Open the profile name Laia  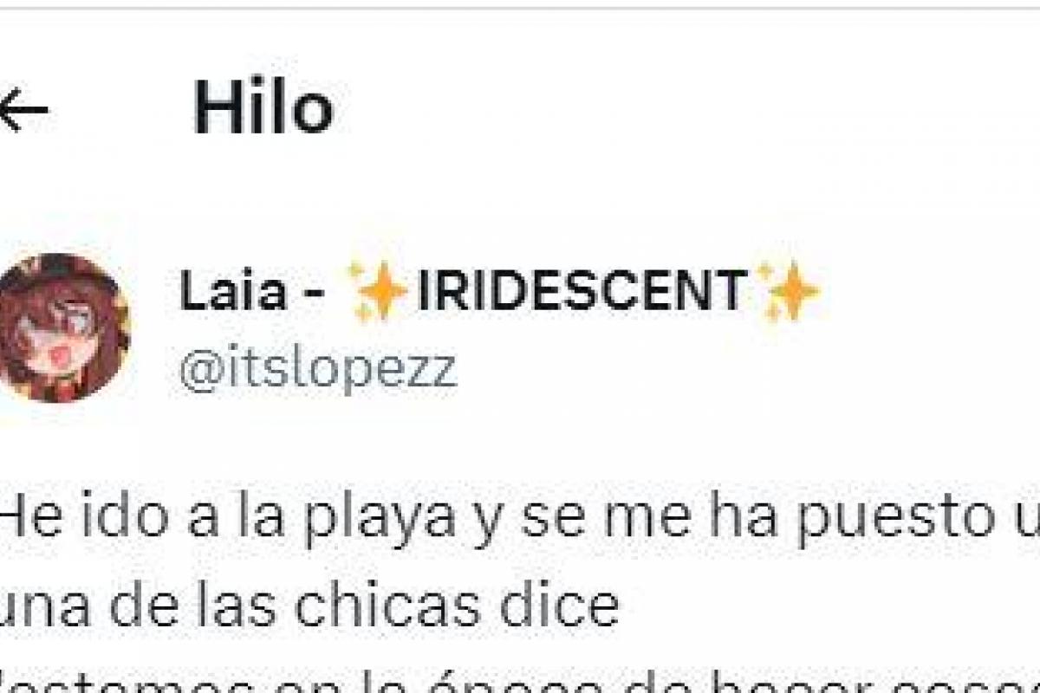tap(233, 291)
